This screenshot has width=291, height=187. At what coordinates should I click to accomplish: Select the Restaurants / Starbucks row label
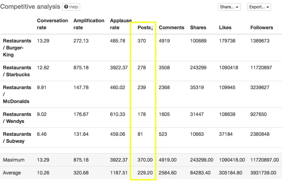click(x=17, y=71)
